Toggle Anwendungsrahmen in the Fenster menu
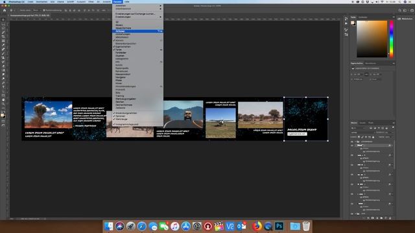Image resolution: width=415 pixels, height=233 pixels. [137, 113]
